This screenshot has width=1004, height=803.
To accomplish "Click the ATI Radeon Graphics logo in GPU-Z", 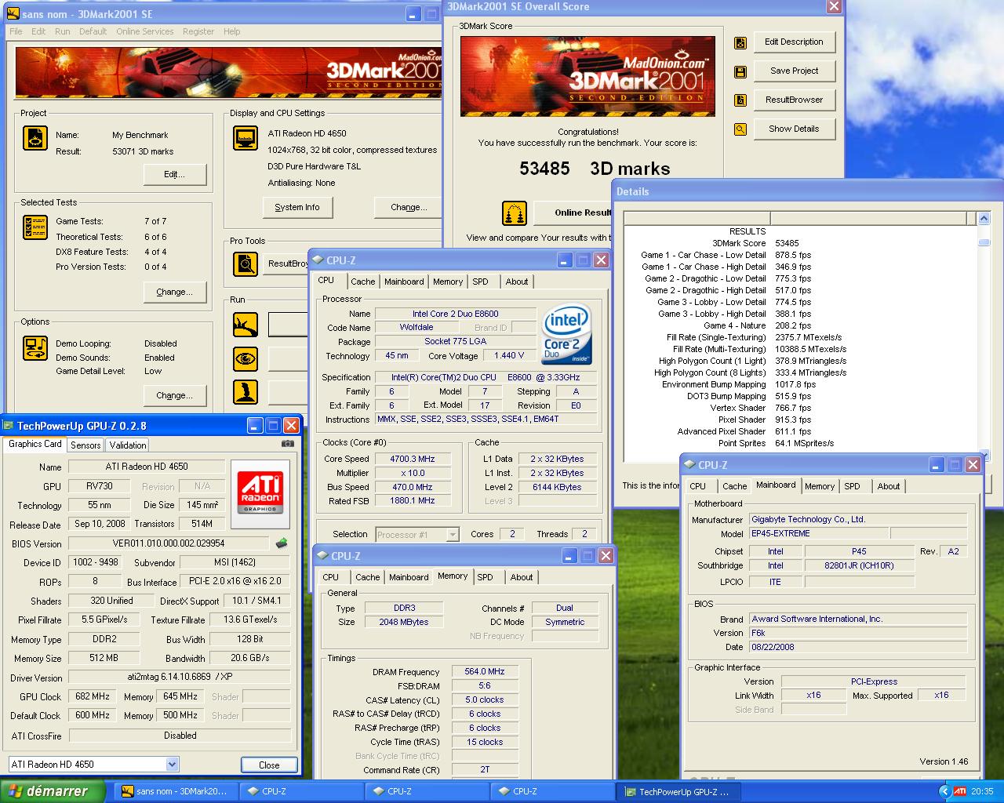I will pos(260,493).
